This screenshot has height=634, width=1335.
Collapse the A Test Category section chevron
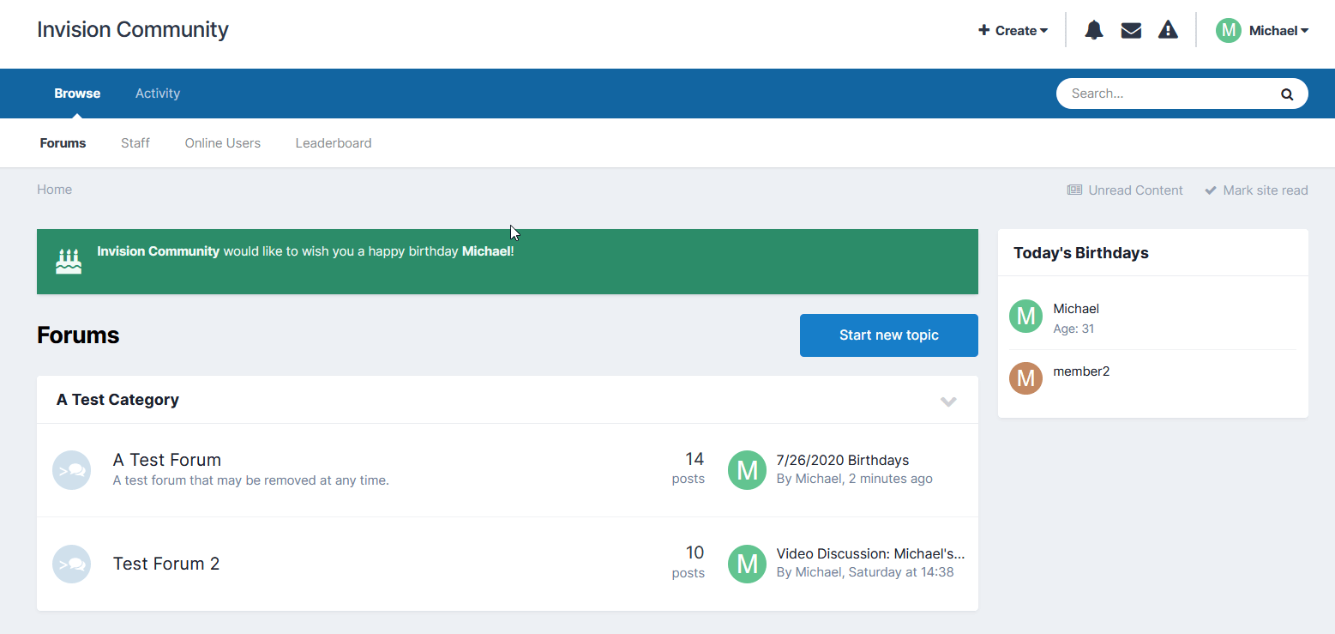pos(948,401)
